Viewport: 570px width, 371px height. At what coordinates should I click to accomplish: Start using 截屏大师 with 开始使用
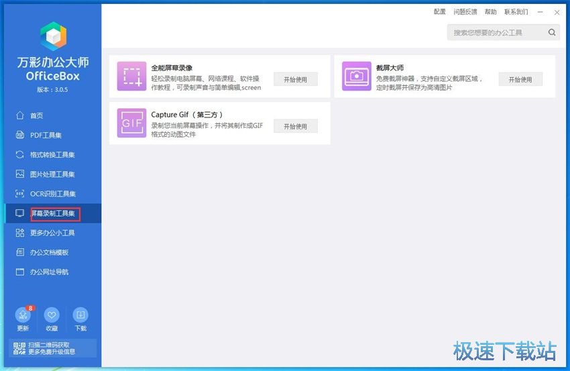tap(520, 79)
